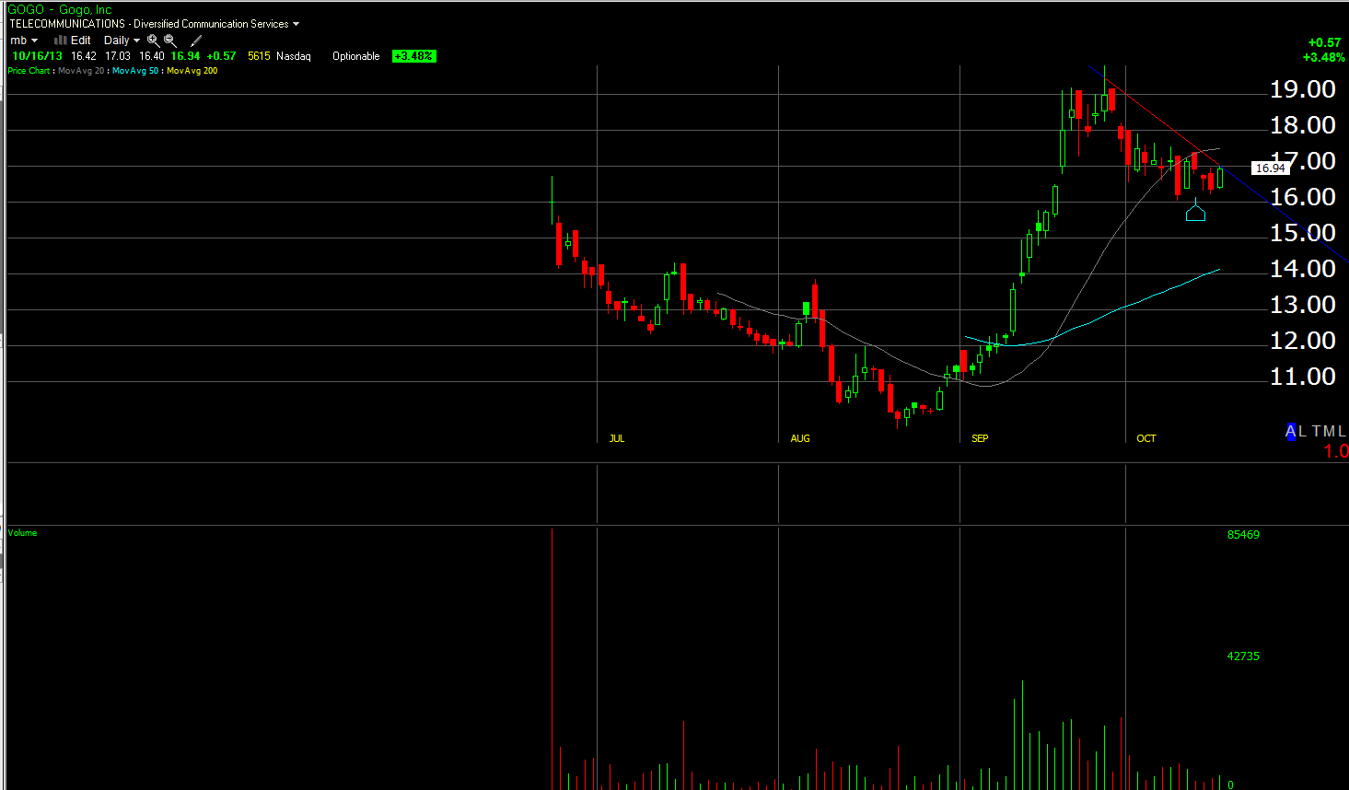1349x790 pixels.
Task: Toggle the M option near price axis
Action: click(1330, 432)
